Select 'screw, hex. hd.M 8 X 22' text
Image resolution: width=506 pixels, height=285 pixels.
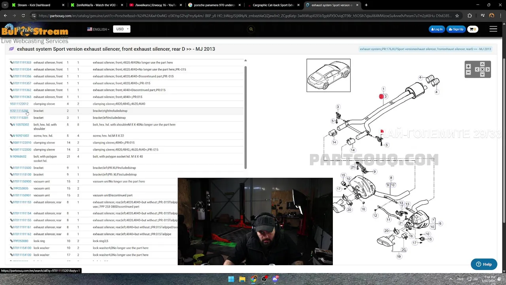[x=108, y=136]
